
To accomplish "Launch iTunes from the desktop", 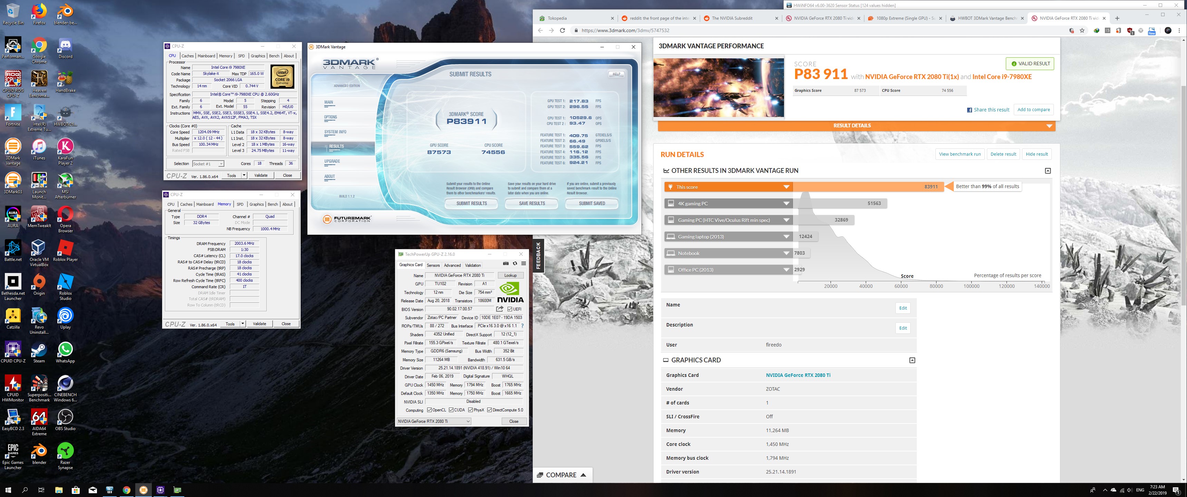I will pyautogui.click(x=39, y=149).
